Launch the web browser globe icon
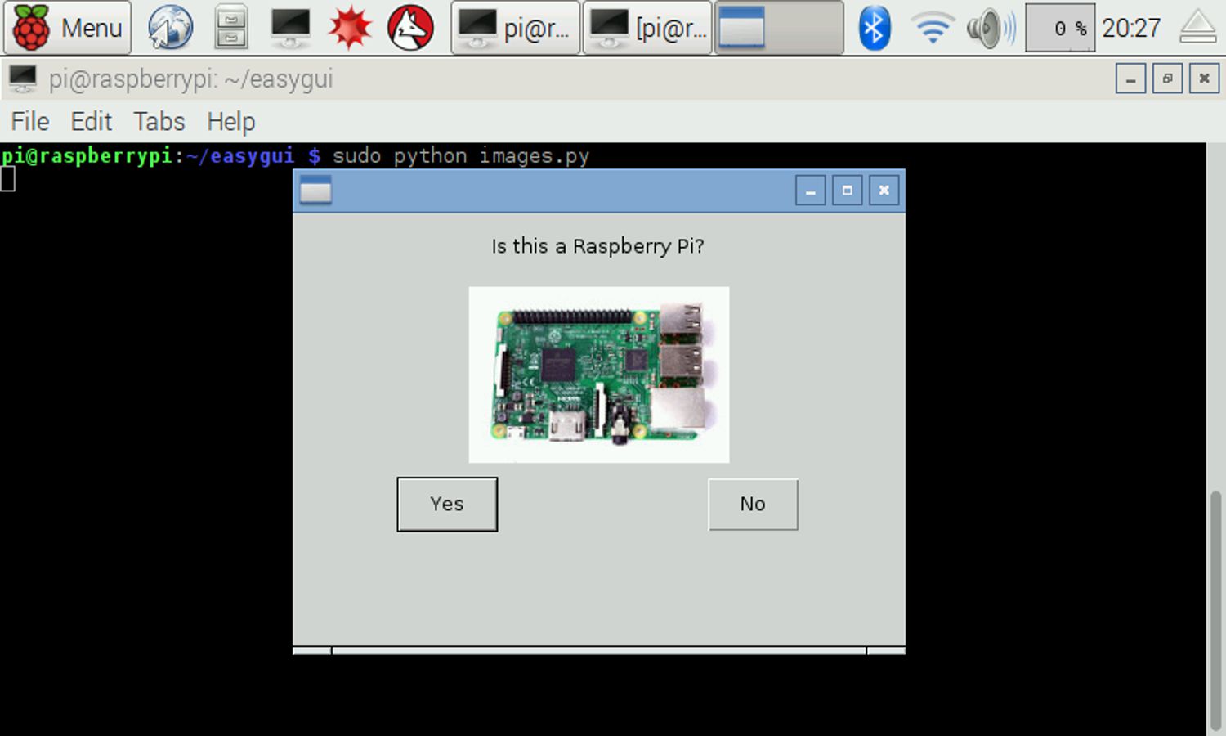Image resolution: width=1226 pixels, height=736 pixels. pyautogui.click(x=170, y=28)
